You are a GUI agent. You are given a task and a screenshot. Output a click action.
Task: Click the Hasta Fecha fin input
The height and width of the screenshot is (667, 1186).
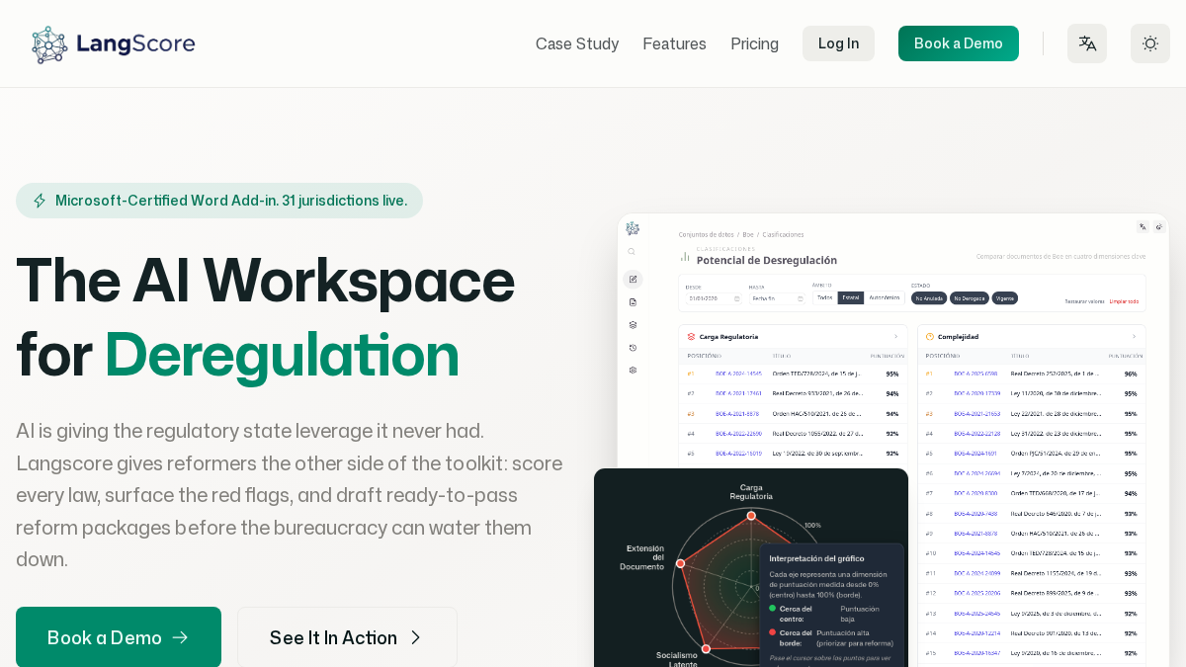pyautogui.click(x=777, y=298)
